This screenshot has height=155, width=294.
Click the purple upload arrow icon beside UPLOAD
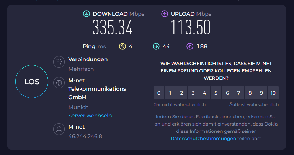(165, 14)
